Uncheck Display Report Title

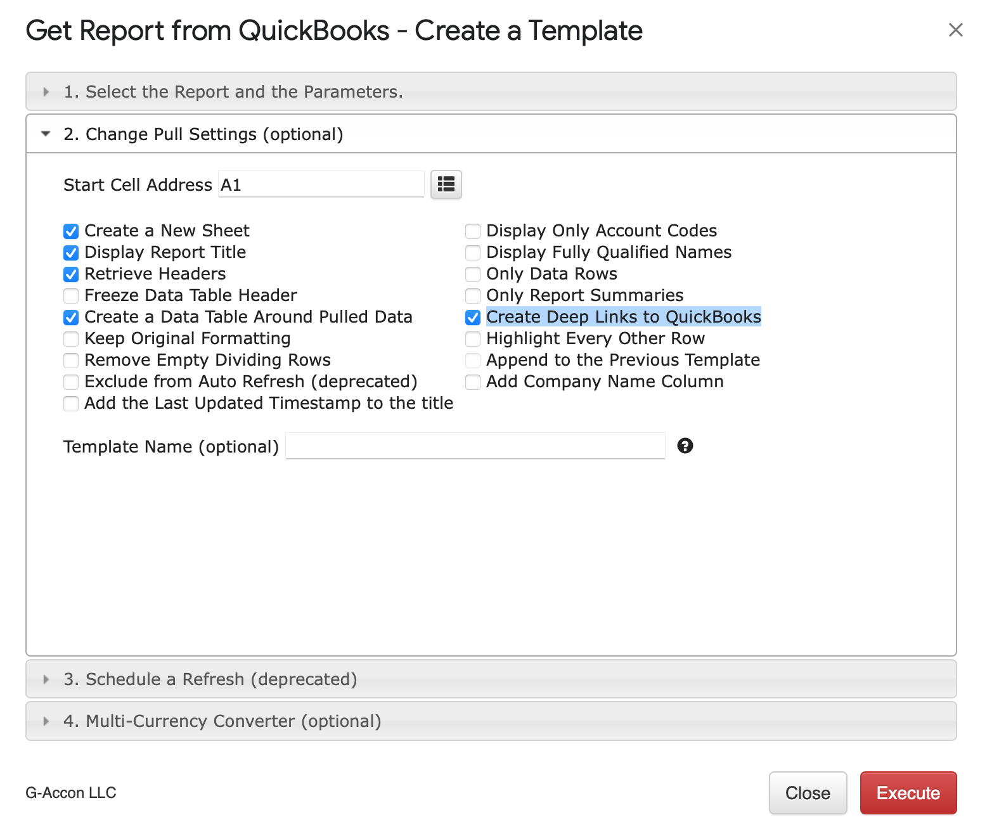pyautogui.click(x=71, y=253)
